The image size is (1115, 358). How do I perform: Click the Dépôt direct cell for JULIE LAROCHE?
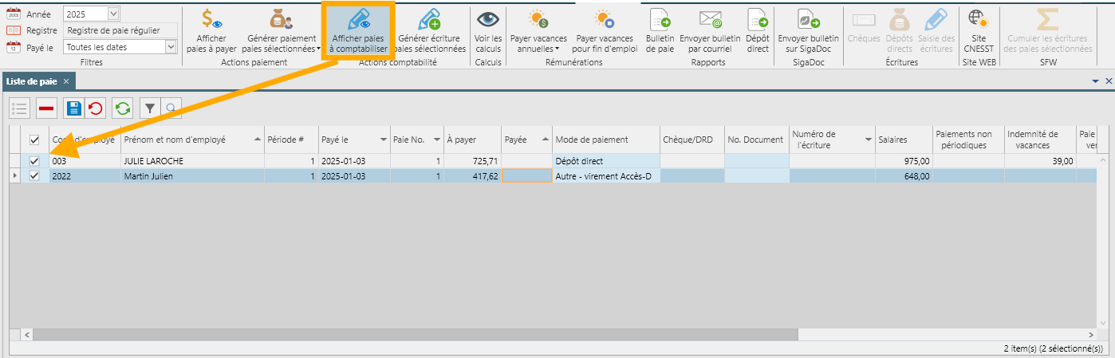(606, 161)
